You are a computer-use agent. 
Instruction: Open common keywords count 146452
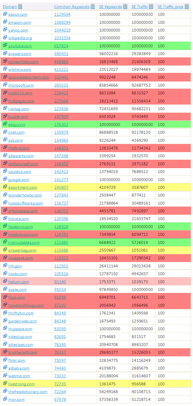point(61,164)
